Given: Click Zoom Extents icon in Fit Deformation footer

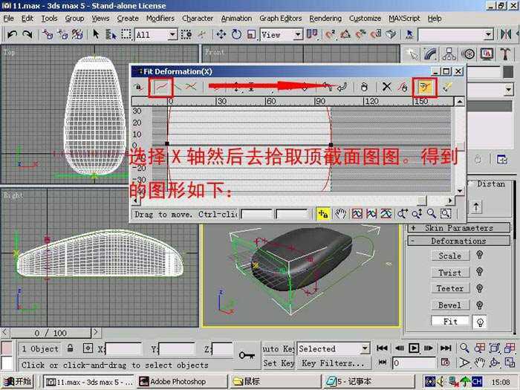Looking at the screenshot, I should (x=357, y=214).
